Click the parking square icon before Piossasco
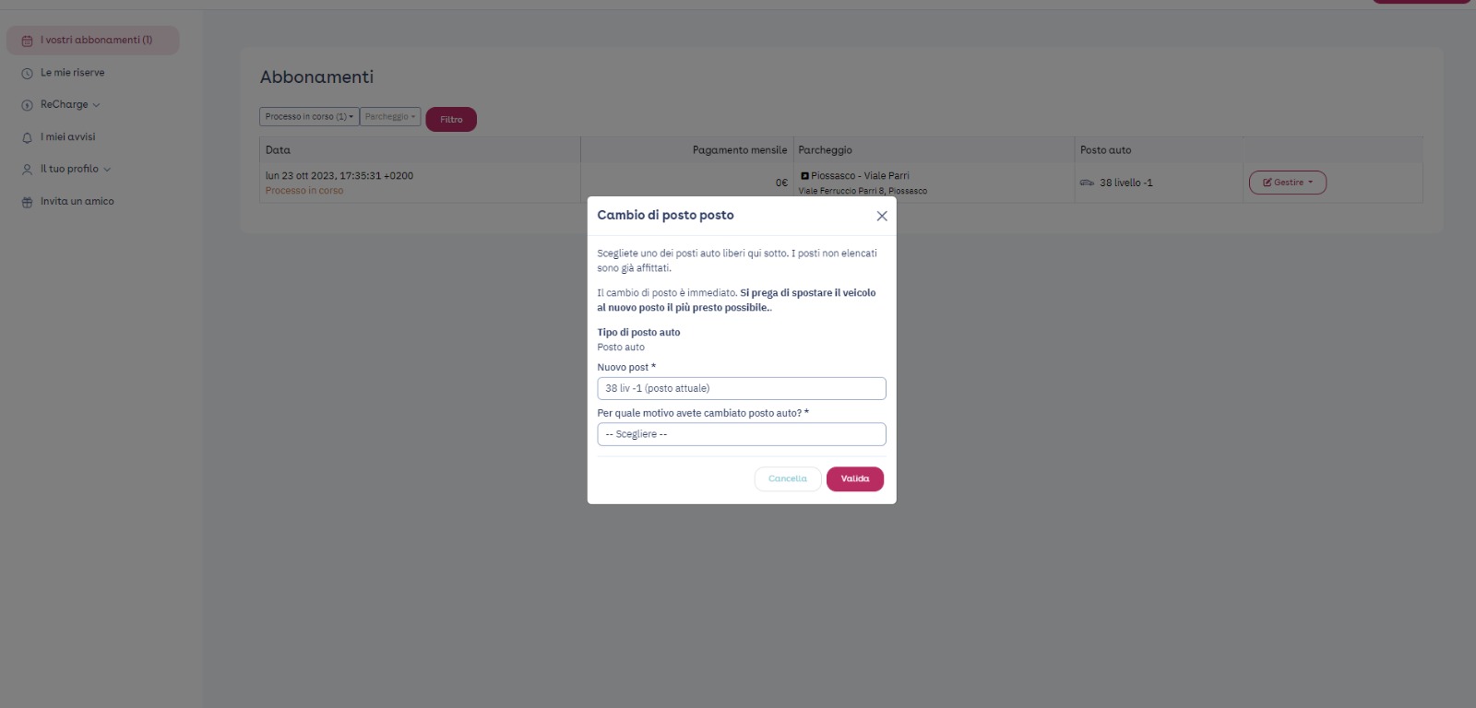Viewport: 1476px width, 708px height. point(804,175)
